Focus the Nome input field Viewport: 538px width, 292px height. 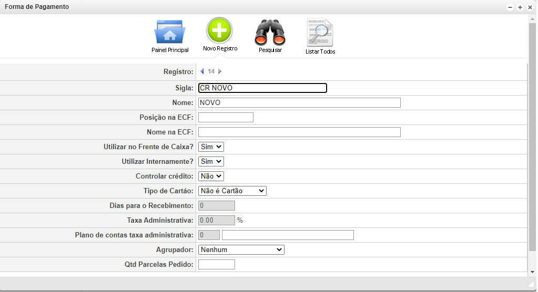(299, 103)
